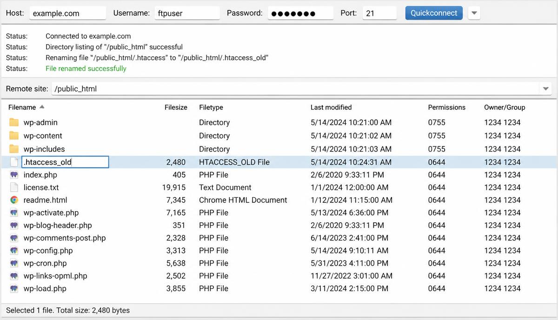The height and width of the screenshot is (320, 558).
Task: Click the 'HTACCESS_OLD File' filetype cell
Action: 234,162
